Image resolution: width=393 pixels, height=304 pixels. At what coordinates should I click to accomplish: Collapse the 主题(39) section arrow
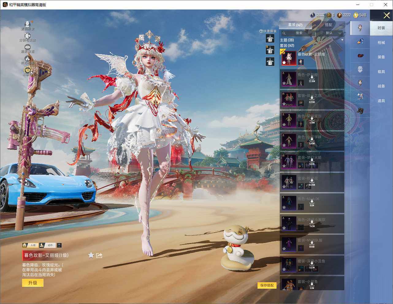(342, 40)
